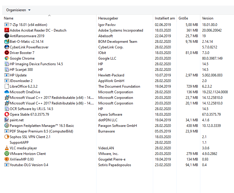Click the HP Scanjet 300 icon
Screen dimensions: 234x193
[7, 70]
